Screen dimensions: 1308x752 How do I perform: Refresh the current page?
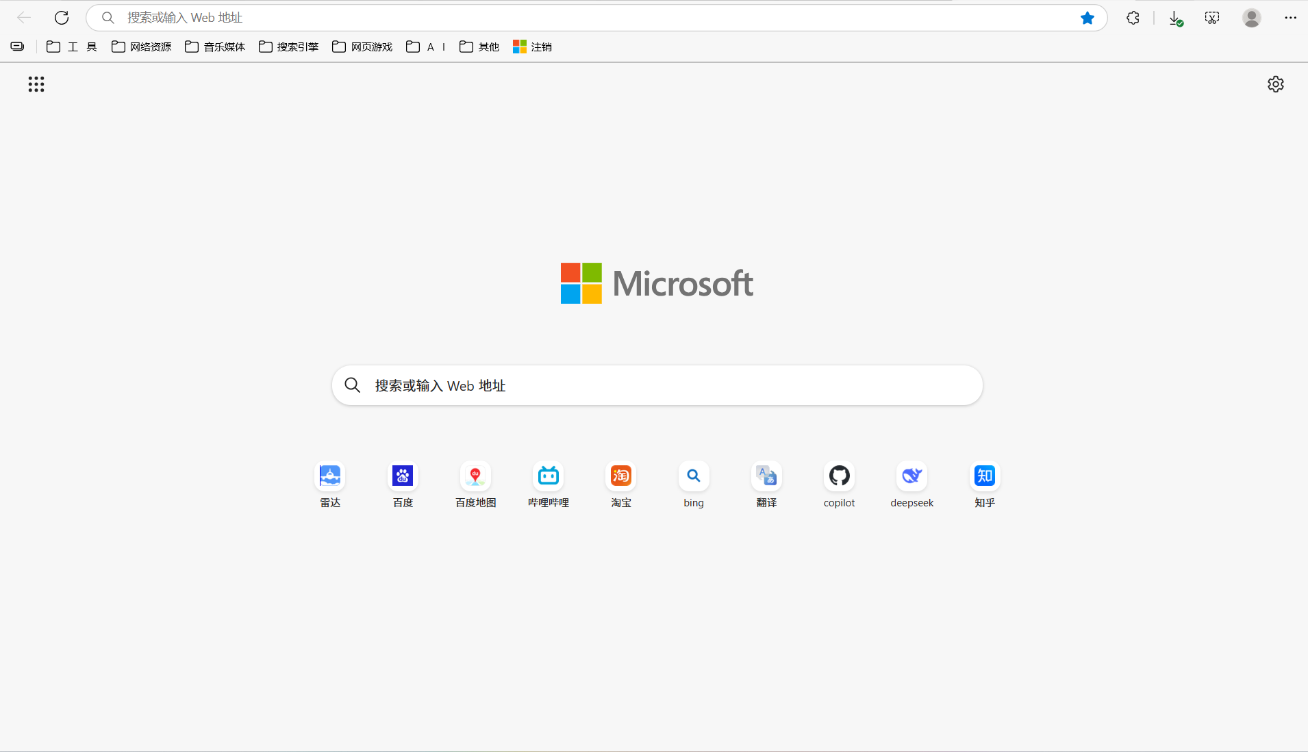click(x=62, y=18)
